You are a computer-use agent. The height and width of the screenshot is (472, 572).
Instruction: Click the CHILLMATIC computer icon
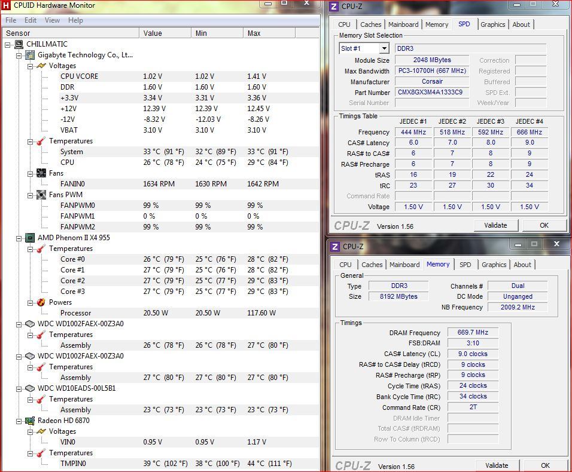coord(19,44)
